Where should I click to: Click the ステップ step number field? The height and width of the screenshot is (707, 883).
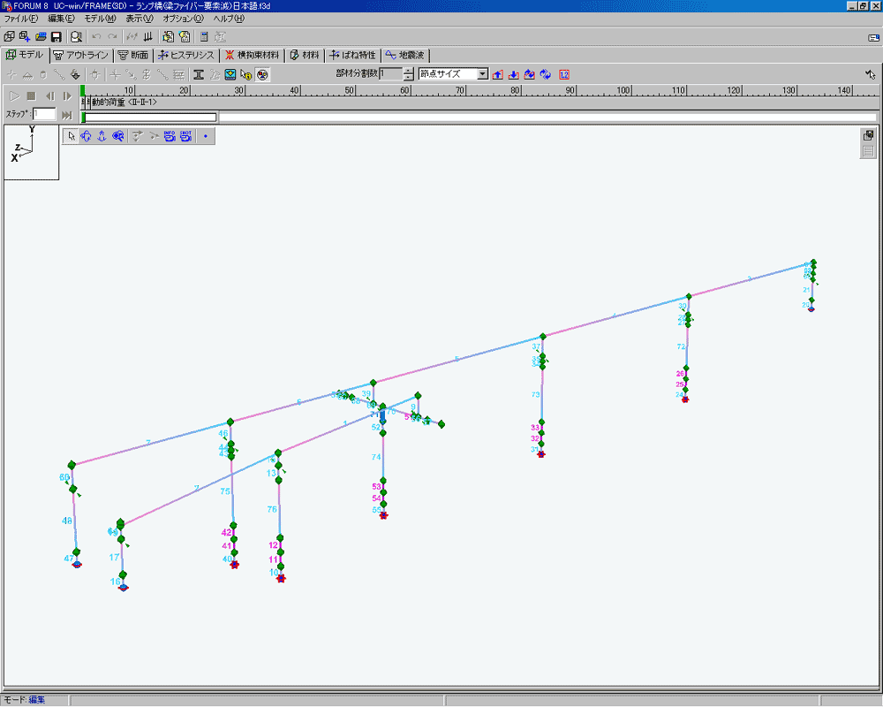[x=44, y=114]
